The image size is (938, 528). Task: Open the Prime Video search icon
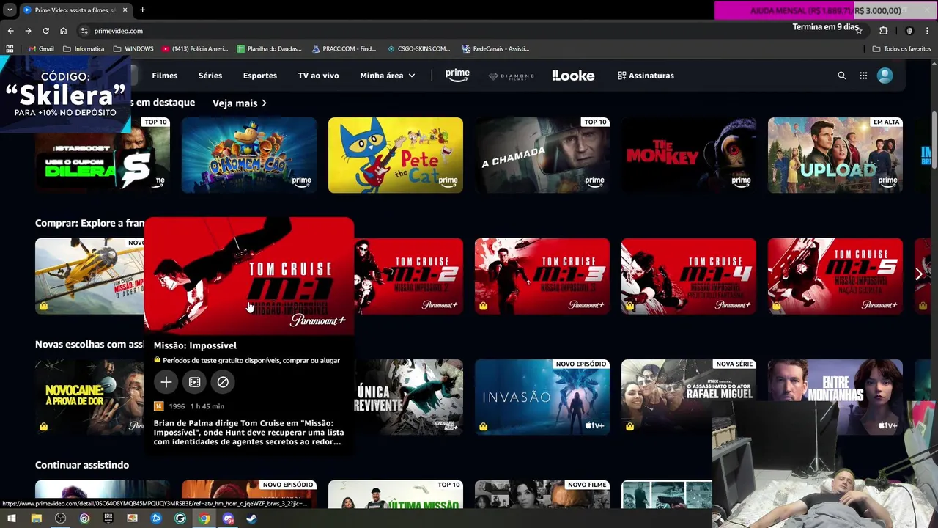841,76
